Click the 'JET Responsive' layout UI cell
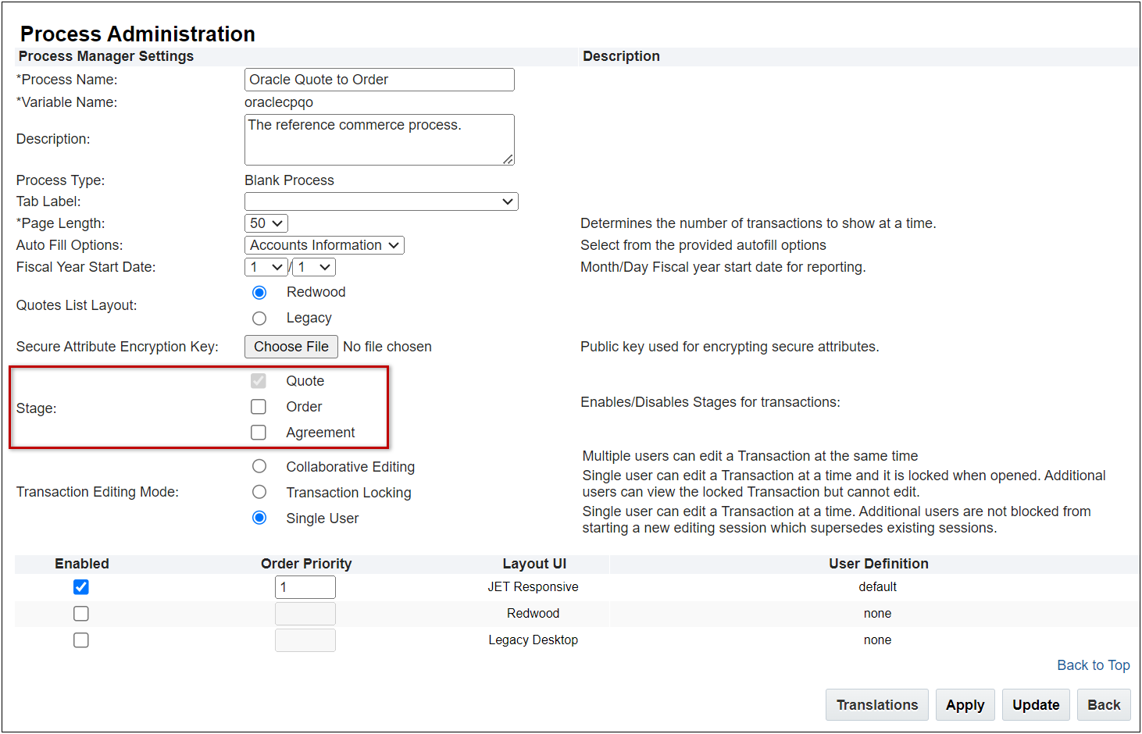 tap(534, 587)
